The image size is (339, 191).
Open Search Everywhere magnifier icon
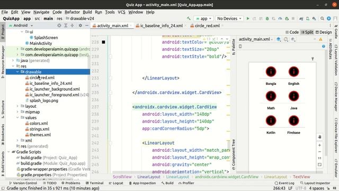coord(322,19)
